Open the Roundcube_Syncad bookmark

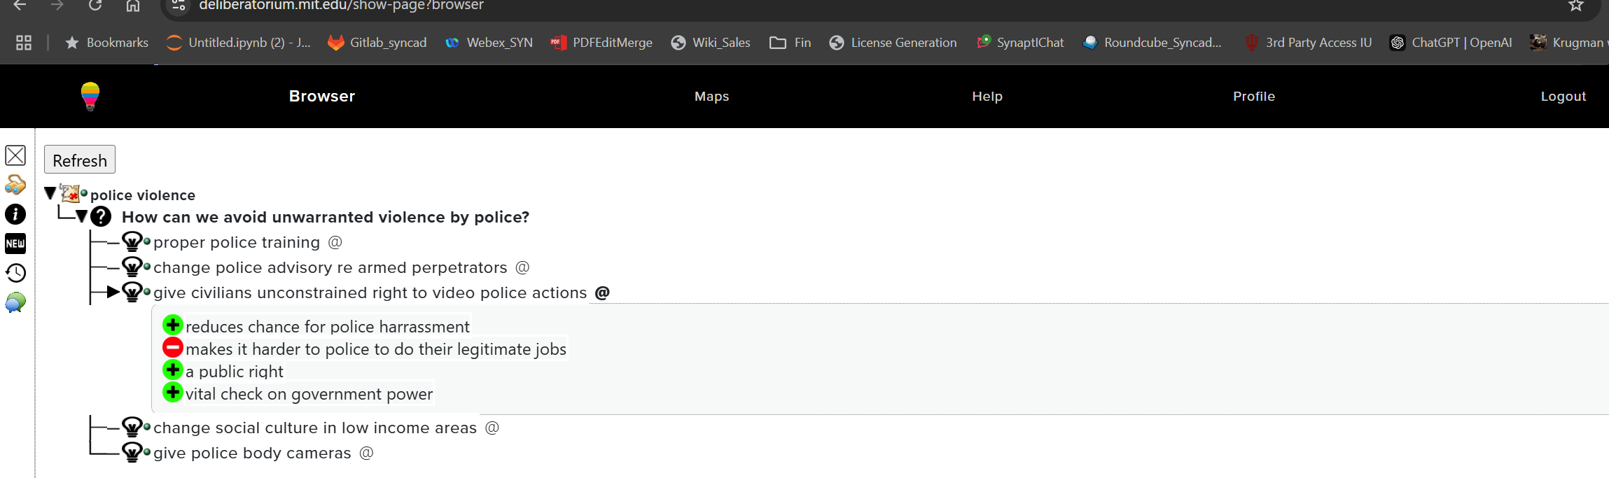(x=1152, y=43)
